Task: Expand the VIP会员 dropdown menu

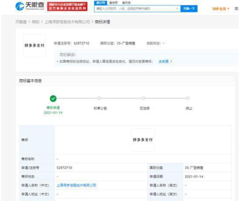Action: [220, 8]
